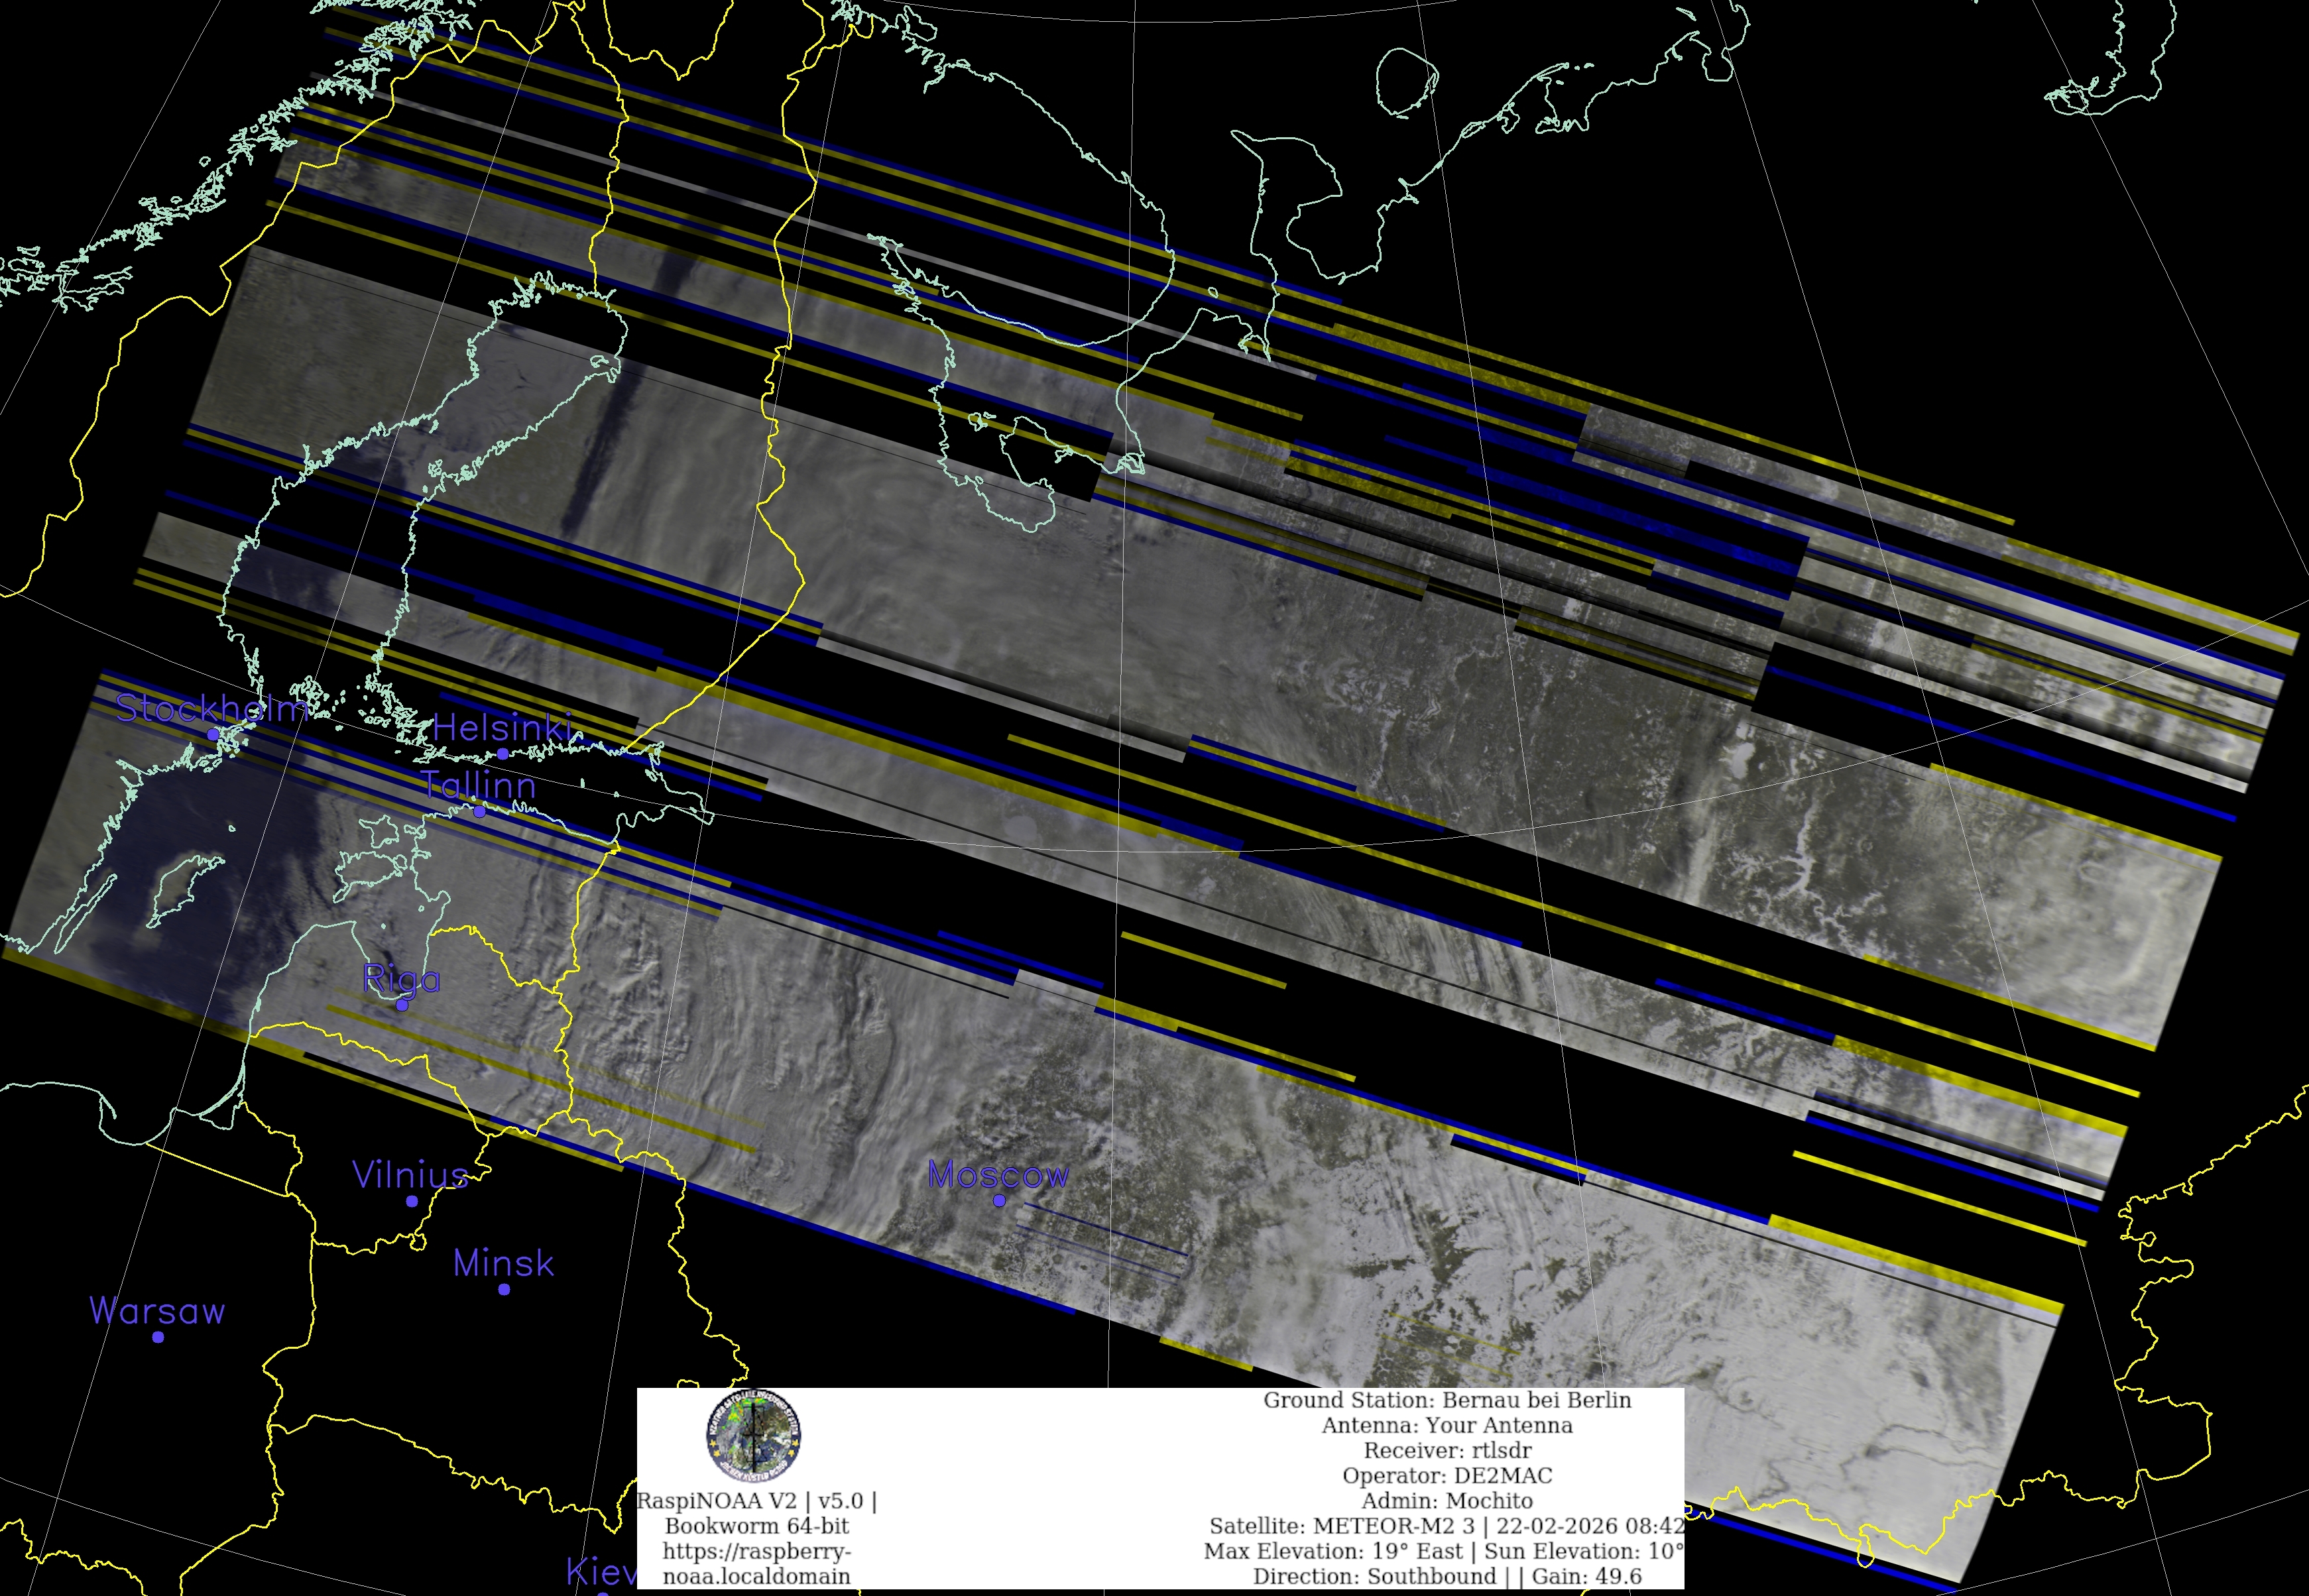This screenshot has height=1596, width=2309.
Task: Click the Max Elevation 19° East line
Action: click(1444, 1551)
